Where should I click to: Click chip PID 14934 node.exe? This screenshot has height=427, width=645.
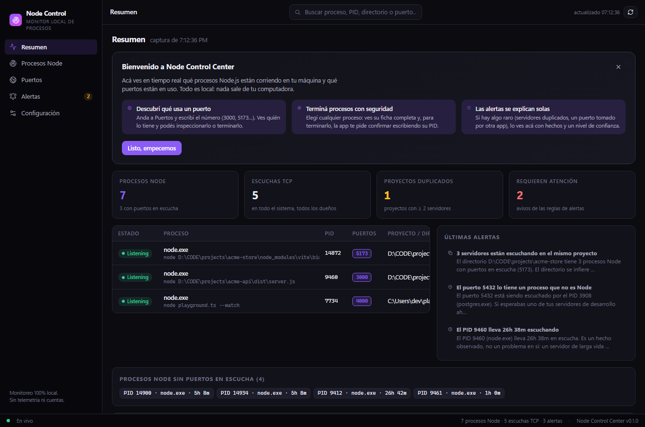(264, 393)
